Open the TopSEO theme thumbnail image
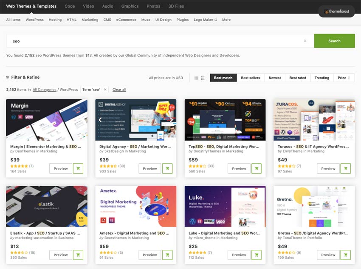The height and width of the screenshot is (269, 361). (x=225, y=120)
